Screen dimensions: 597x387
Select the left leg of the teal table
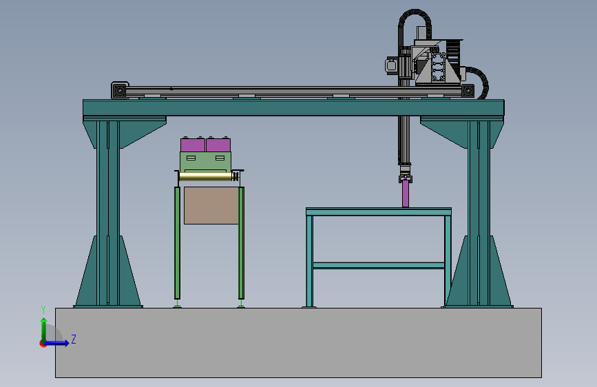click(x=309, y=261)
